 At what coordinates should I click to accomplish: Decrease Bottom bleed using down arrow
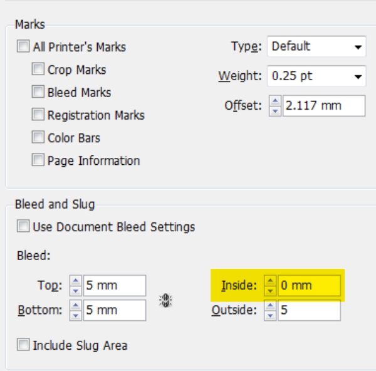75,314
